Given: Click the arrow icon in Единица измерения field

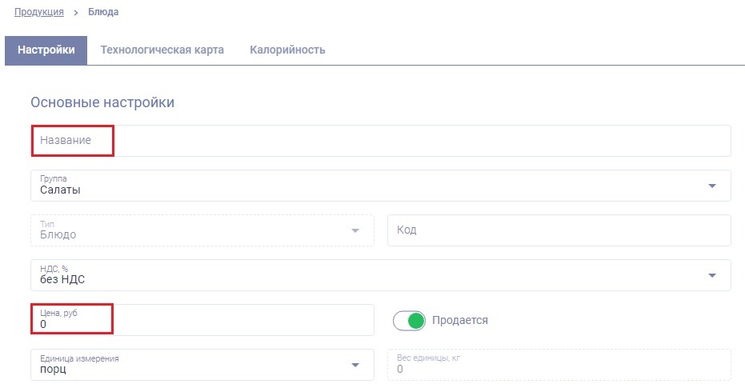Looking at the screenshot, I should (x=355, y=366).
